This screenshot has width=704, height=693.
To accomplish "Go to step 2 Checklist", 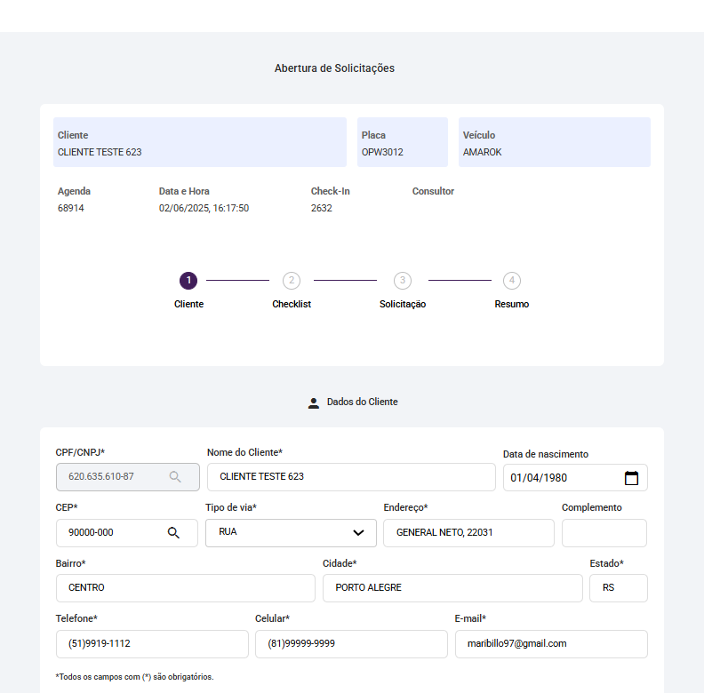I will click(292, 281).
